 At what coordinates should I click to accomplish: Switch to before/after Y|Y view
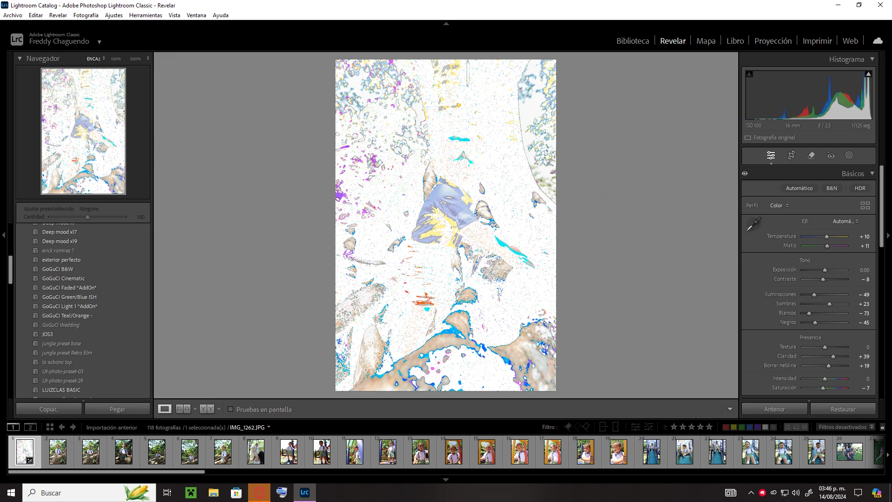(207, 409)
